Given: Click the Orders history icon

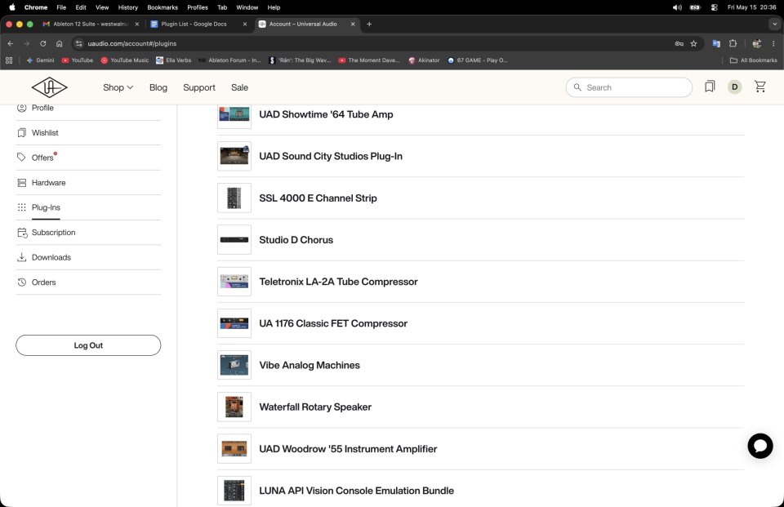Looking at the screenshot, I should pyautogui.click(x=21, y=282).
